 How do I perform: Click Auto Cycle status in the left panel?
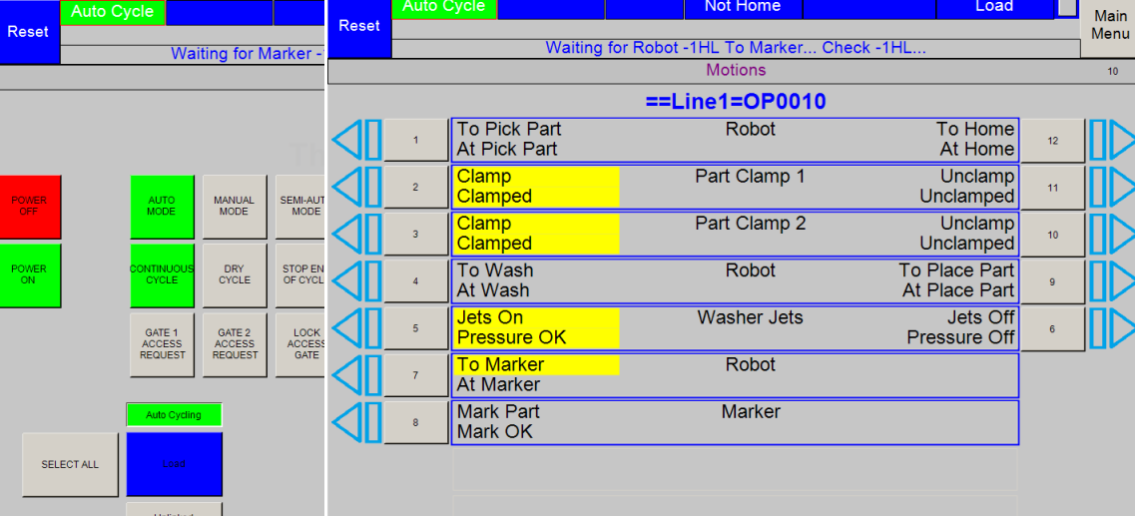(x=113, y=12)
